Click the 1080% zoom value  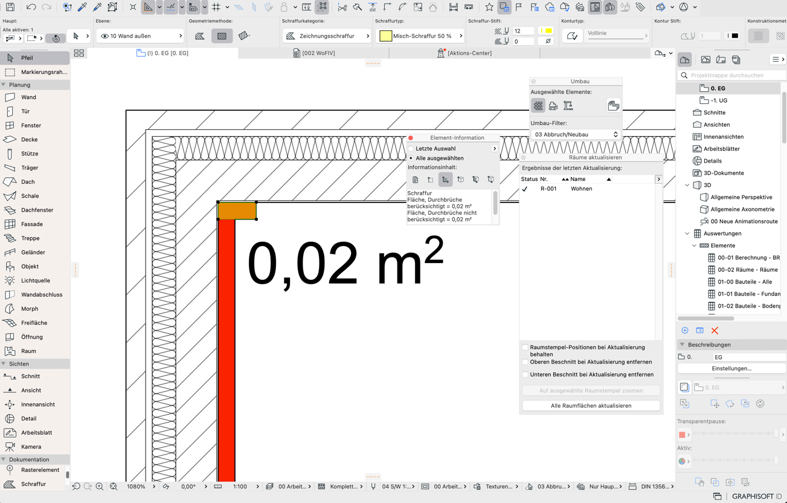tap(135, 487)
